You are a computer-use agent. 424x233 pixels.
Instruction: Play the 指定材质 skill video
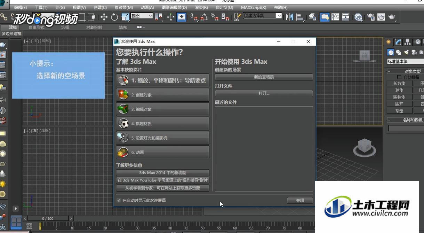pyautogui.click(x=162, y=124)
